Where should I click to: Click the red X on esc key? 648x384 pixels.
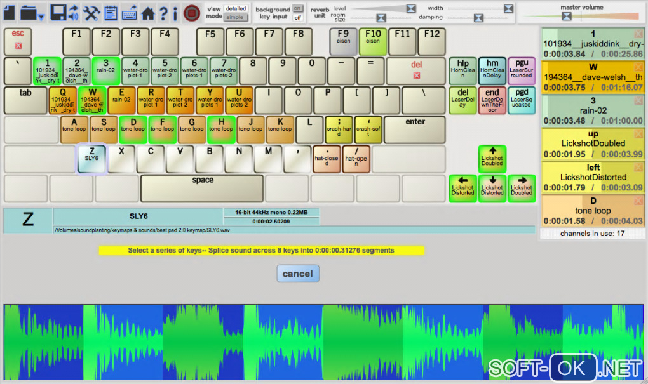[18, 46]
